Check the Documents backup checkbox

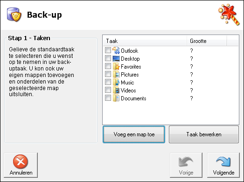[108, 98]
